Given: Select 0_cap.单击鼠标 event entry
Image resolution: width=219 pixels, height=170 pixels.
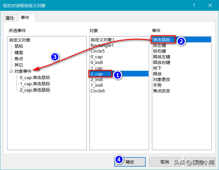Looking at the screenshot, I should (x=35, y=78).
